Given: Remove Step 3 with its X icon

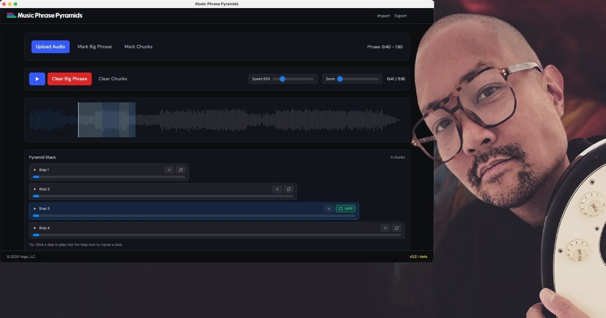Looking at the screenshot, I should [329, 208].
